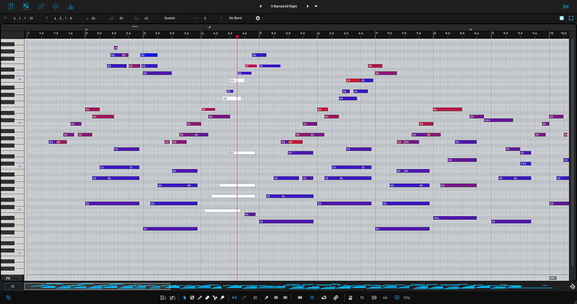
Task: Toggle loop playback
Action: 324,298
